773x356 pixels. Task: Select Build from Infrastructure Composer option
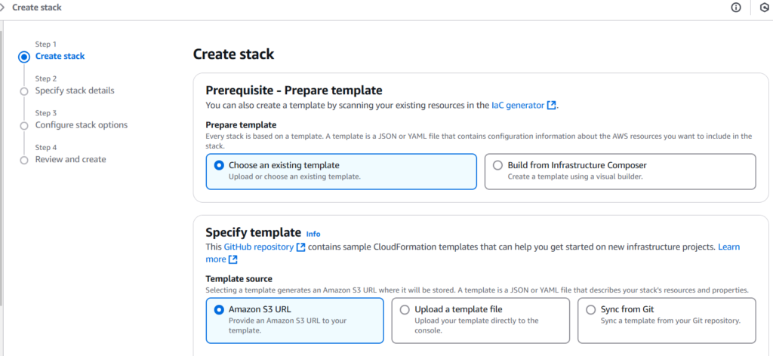coord(498,165)
